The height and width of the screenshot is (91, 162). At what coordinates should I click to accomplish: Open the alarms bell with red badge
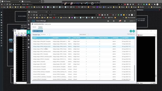pyautogui.click(x=120, y=21)
